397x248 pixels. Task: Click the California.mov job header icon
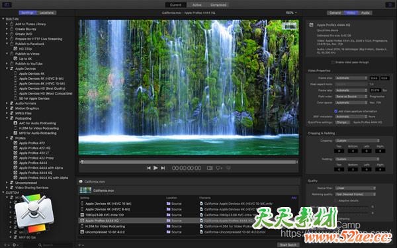coord(81,181)
